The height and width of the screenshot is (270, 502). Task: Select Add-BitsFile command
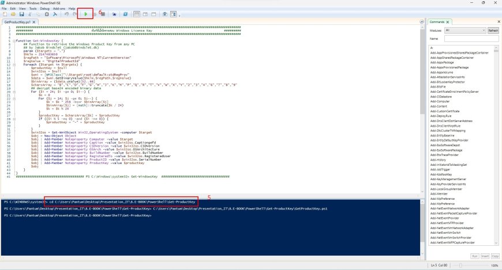point(438,87)
